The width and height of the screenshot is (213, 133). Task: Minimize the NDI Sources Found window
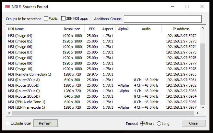pos(172,6)
